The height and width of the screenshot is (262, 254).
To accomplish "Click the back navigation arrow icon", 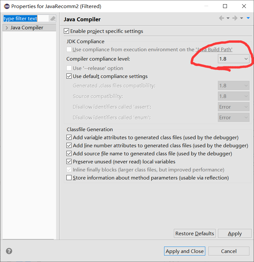I will click(x=221, y=18).
